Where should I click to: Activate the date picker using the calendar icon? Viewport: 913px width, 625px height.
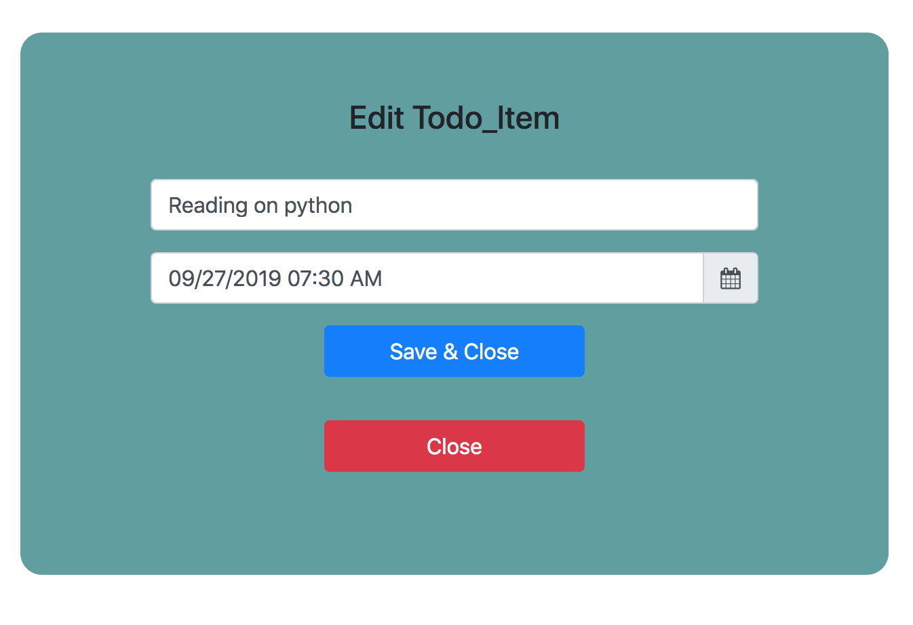click(730, 278)
